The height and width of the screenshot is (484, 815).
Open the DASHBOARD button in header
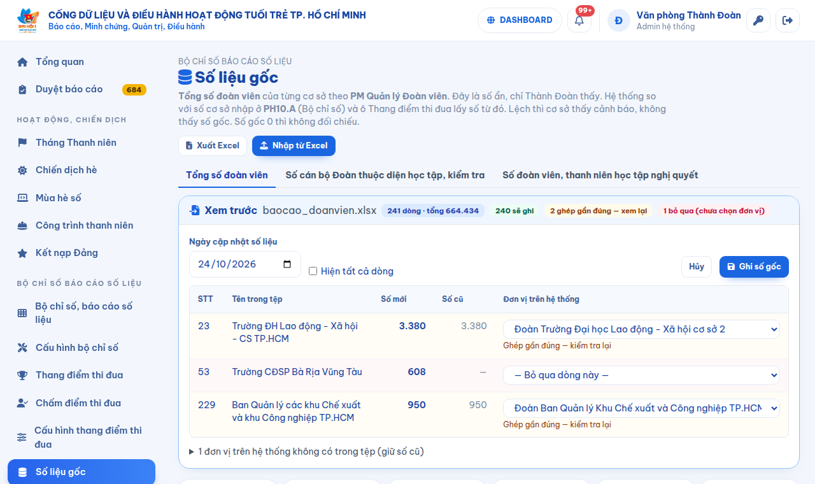[520, 20]
